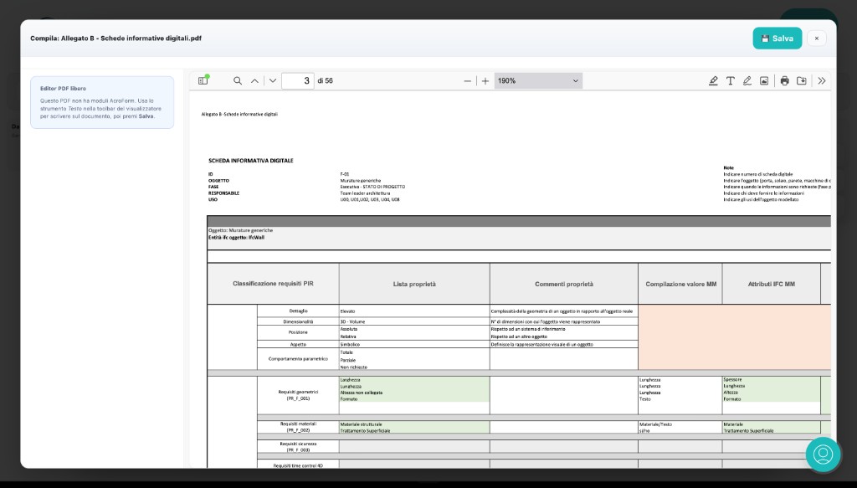Zoom in the PDF document

click(x=485, y=81)
